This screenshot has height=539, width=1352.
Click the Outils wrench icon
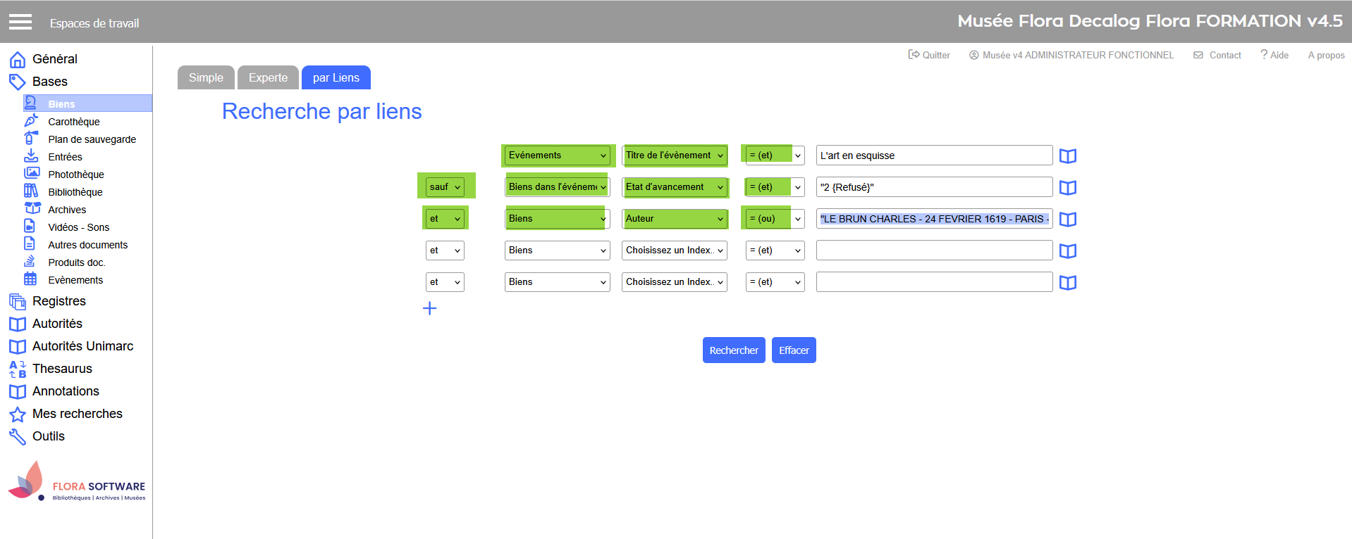(x=18, y=437)
